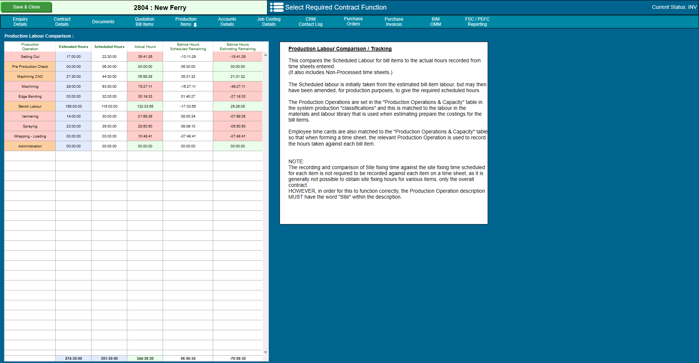
Task: Open the contract function list icon
Action: [x=277, y=7]
